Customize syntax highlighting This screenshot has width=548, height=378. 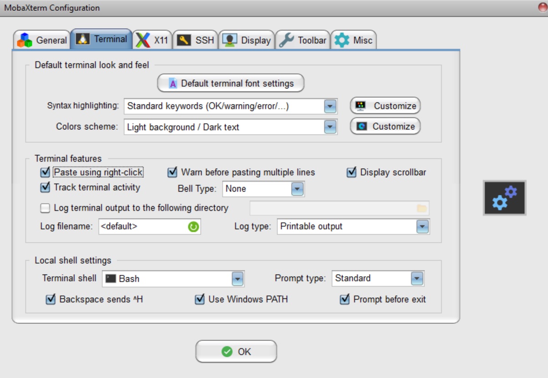click(x=385, y=106)
